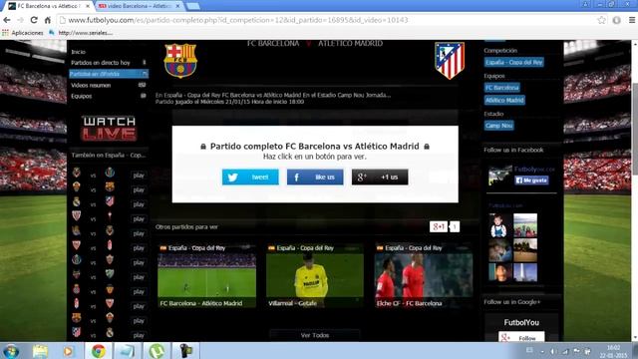Open the FC Barcelona crest logo
Screen dimensions: 638x359
[x=180, y=60]
